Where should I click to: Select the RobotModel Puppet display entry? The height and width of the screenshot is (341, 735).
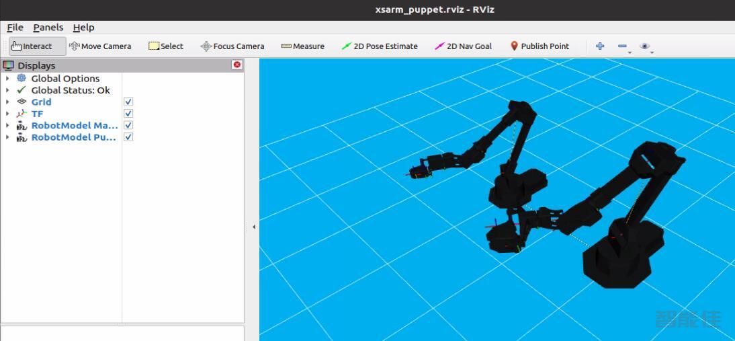pyautogui.click(x=74, y=137)
